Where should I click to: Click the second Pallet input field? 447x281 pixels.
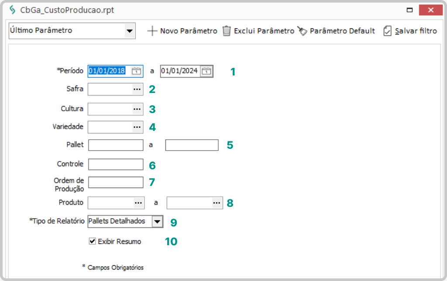[x=192, y=145]
